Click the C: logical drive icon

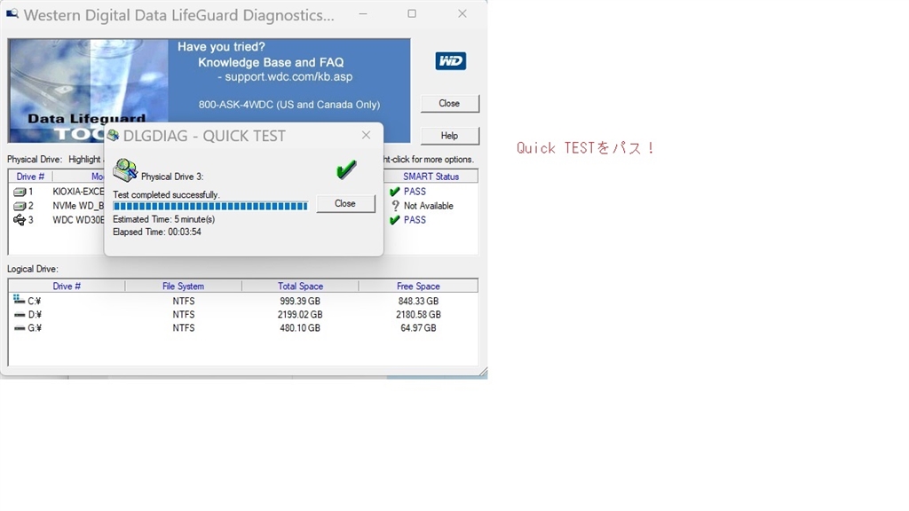[x=19, y=300]
